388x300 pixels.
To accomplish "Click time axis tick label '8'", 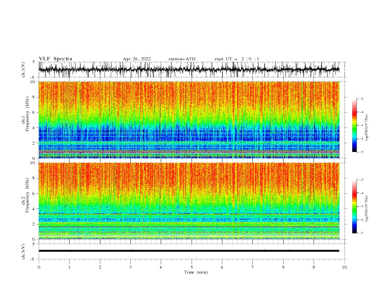I will 283,267.
